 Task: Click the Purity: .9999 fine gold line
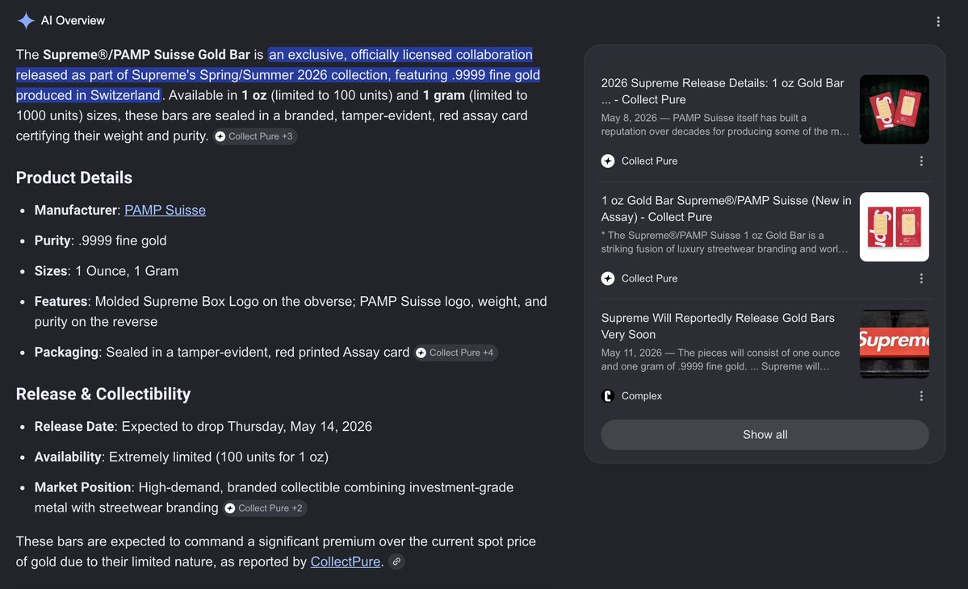pos(101,240)
